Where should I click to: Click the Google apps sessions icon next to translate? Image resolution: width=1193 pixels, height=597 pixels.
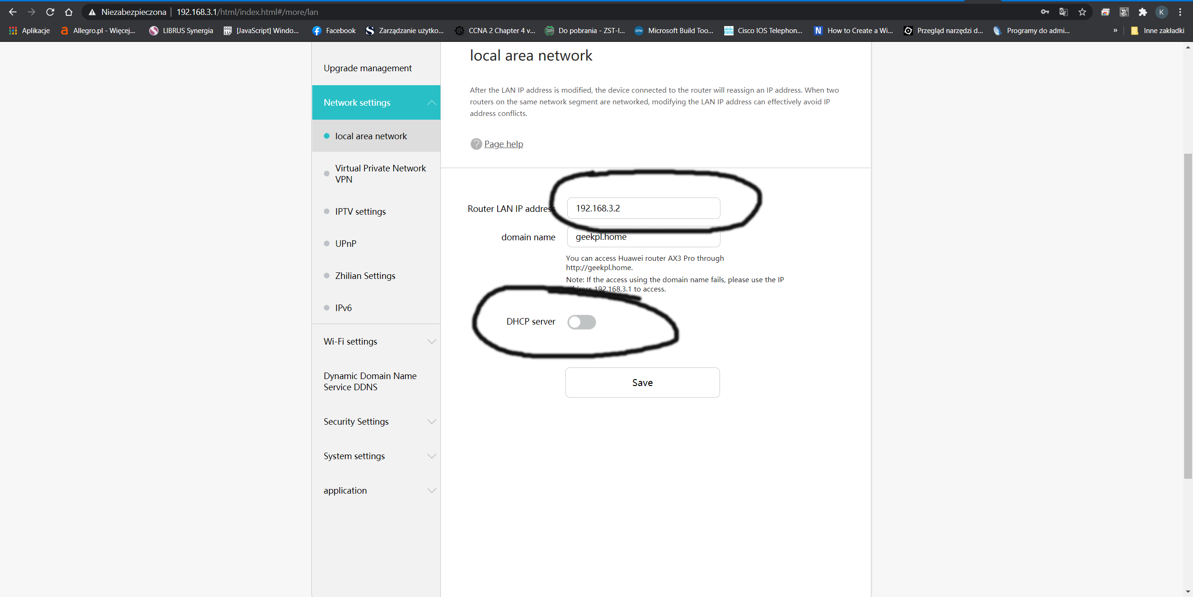pyautogui.click(x=1106, y=12)
